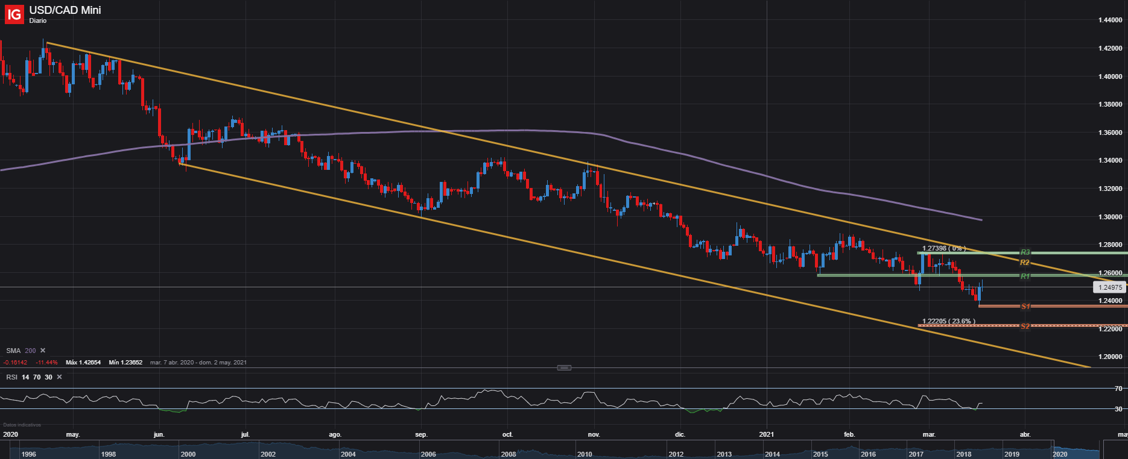Click the IG logo icon
Viewport: 1128px width, 459px height.
(14, 14)
